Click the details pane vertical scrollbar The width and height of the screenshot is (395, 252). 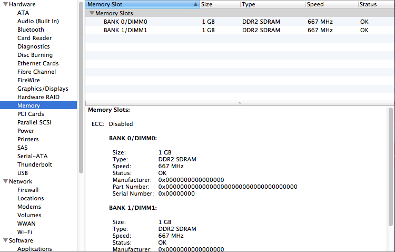pos(391,167)
